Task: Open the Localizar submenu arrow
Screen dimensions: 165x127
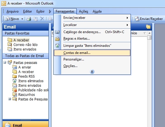Action: coord(127,25)
